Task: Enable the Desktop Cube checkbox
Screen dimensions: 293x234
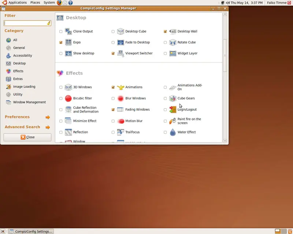Action: [x=113, y=31]
